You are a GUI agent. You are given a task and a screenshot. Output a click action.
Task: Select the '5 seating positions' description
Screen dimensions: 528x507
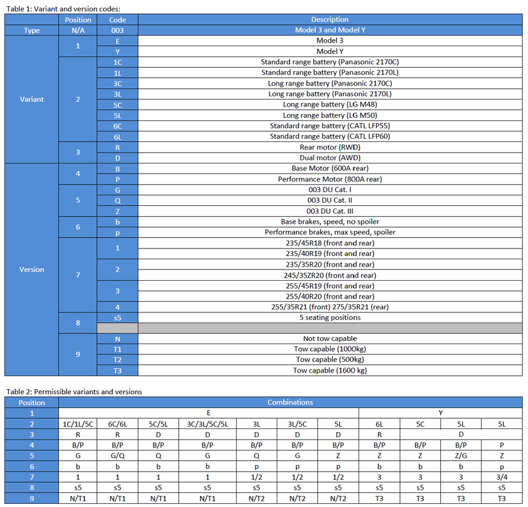pyautogui.click(x=330, y=318)
